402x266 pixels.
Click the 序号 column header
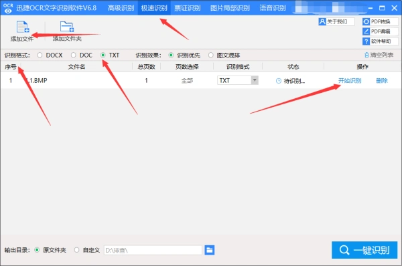click(x=11, y=67)
